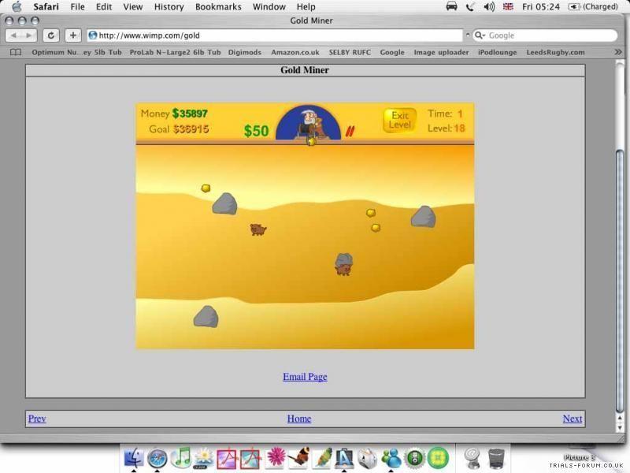Open the pink flower app in Dock
The height and width of the screenshot is (473, 630).
coord(276,458)
